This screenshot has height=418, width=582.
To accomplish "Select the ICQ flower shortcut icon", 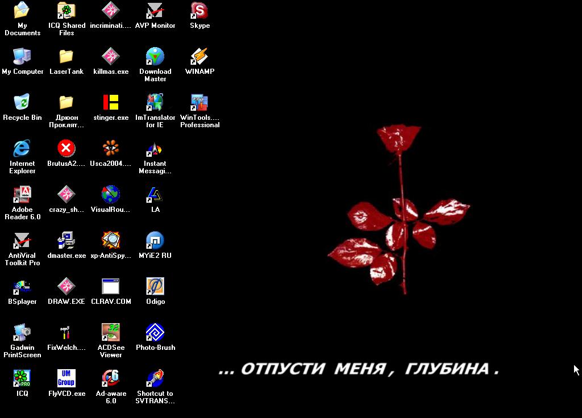I will coord(22,378).
